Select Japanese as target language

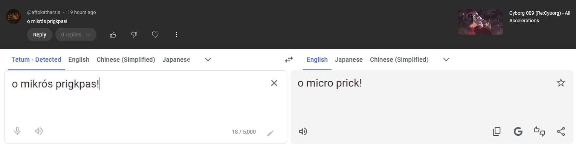[x=349, y=59]
